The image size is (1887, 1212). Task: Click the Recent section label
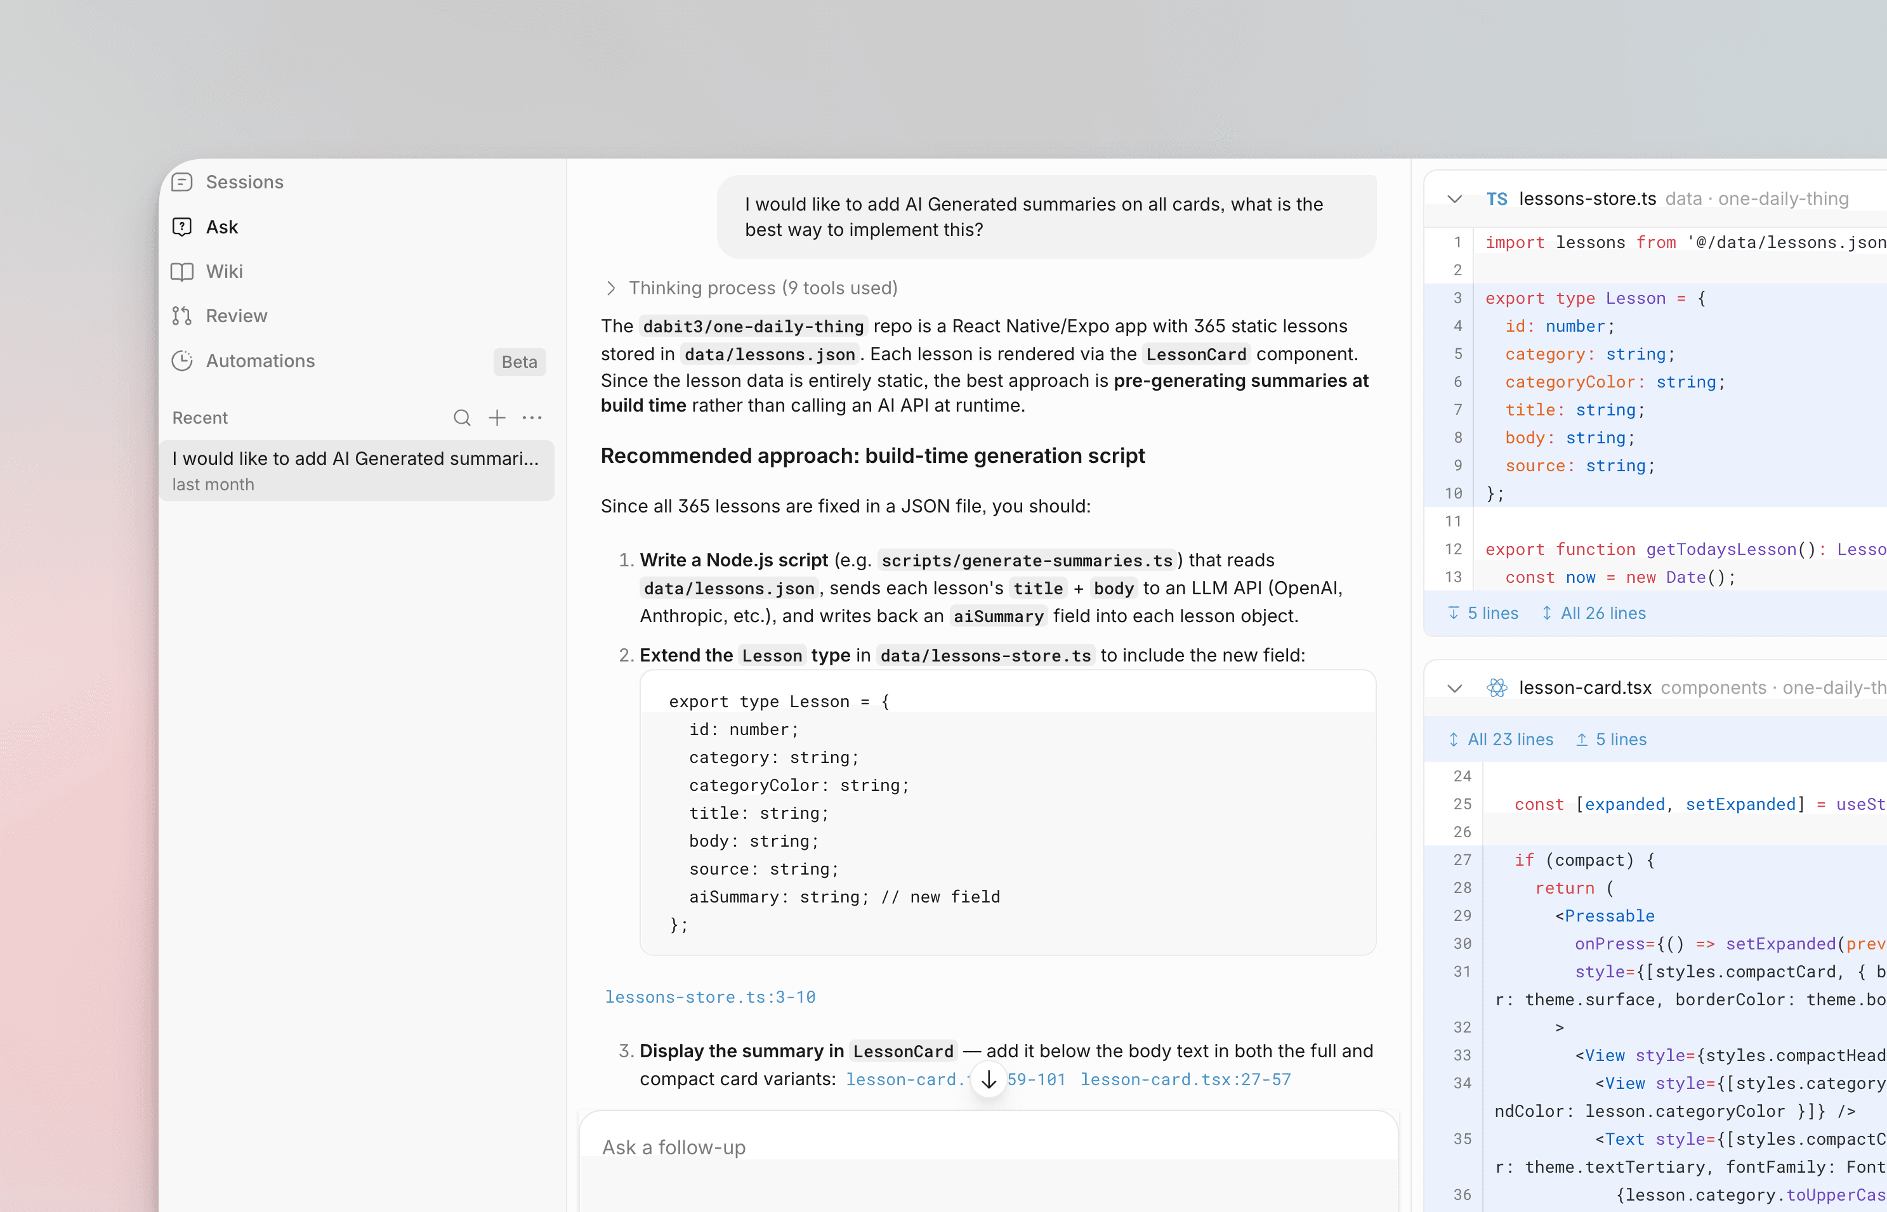pos(200,418)
